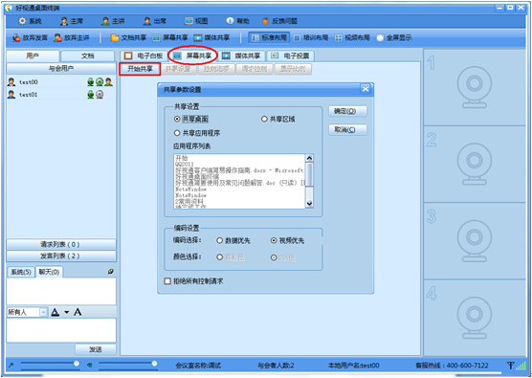Click the 取消(C) button
532x378 pixels.
click(x=347, y=130)
